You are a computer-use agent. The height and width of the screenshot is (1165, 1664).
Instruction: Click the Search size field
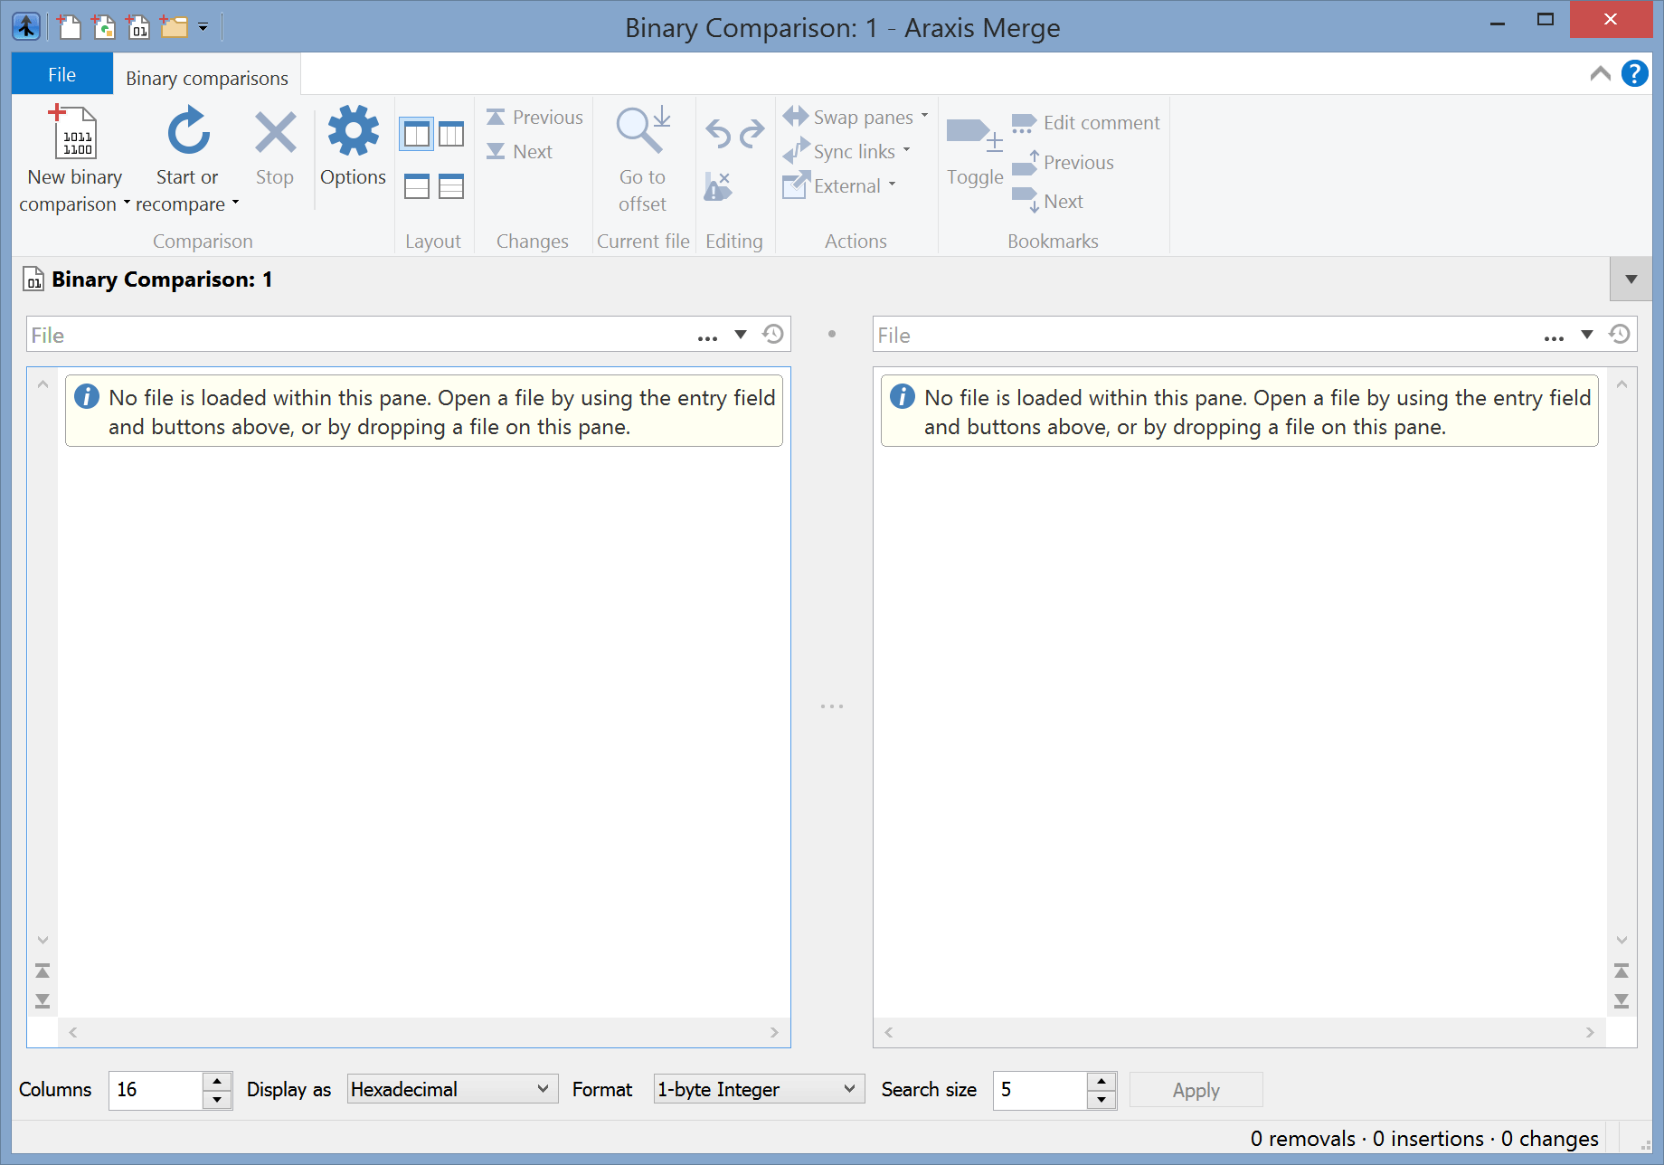1040,1090
